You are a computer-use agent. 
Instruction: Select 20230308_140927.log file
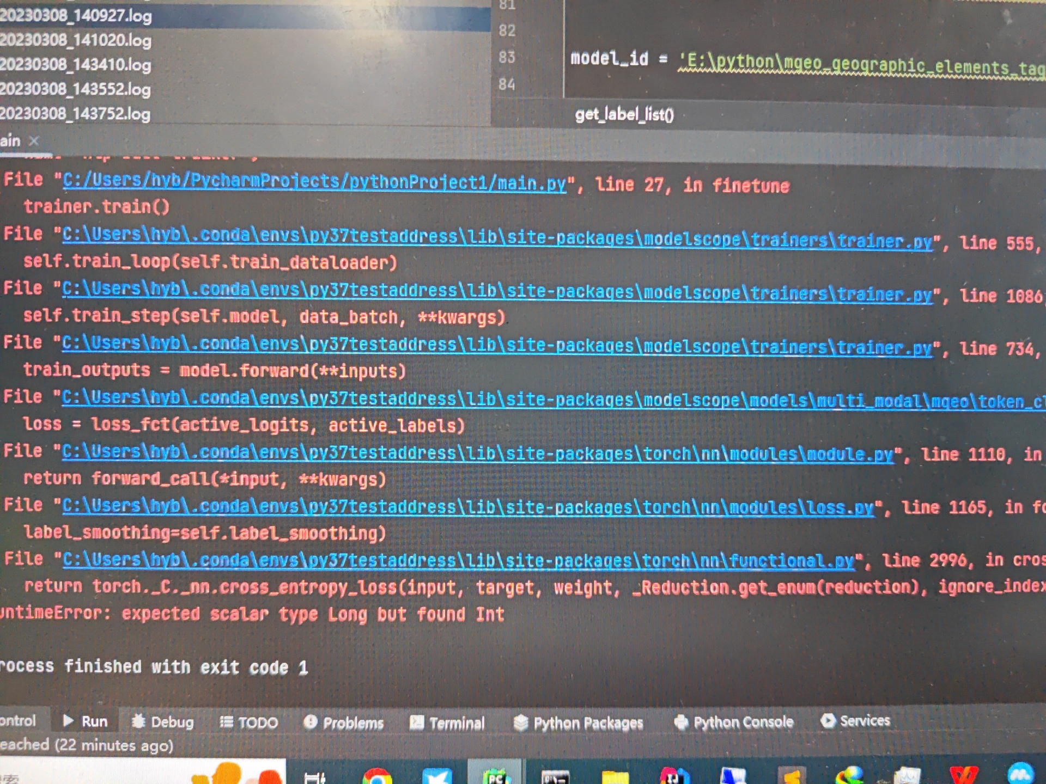coord(76,15)
